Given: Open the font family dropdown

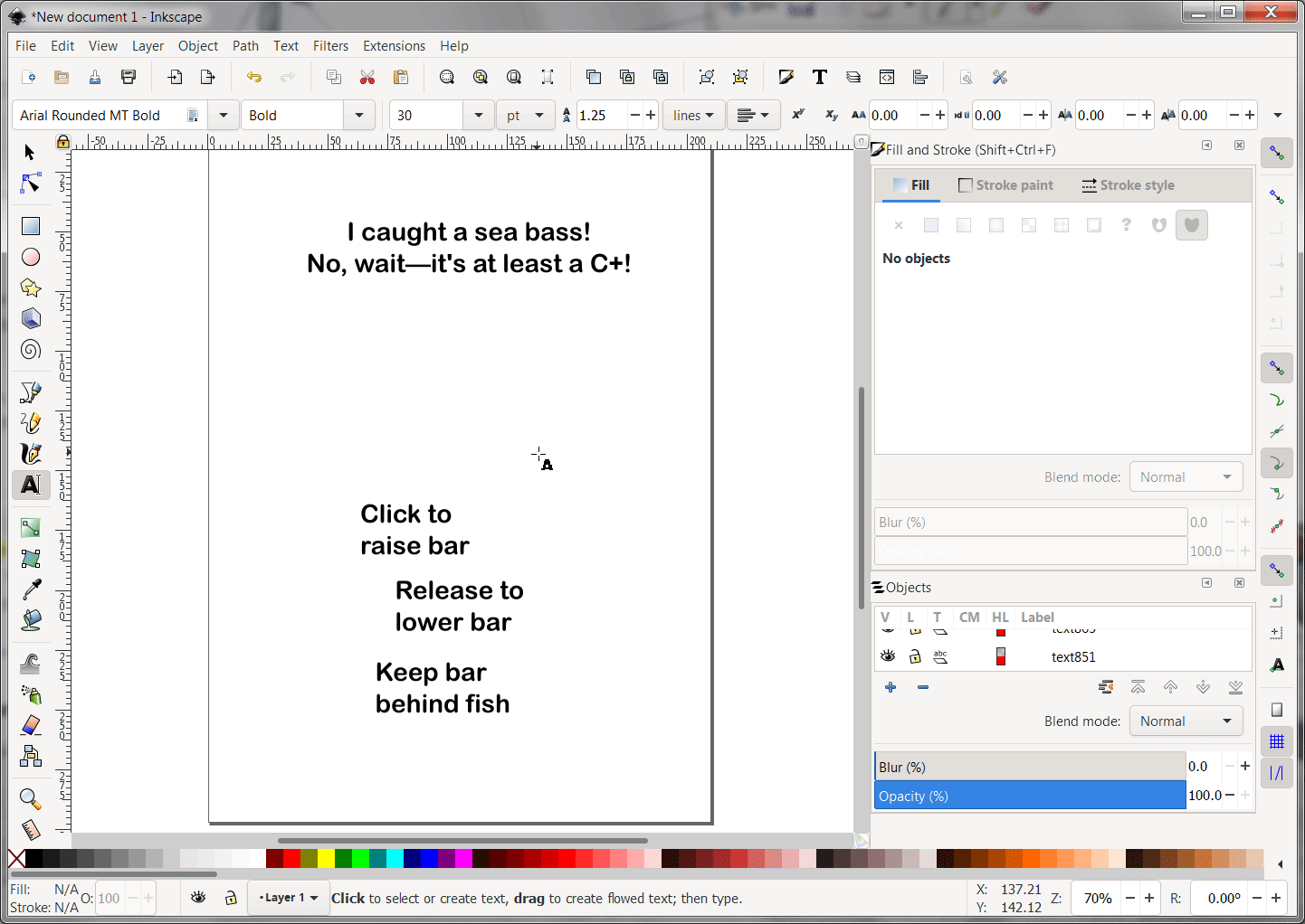Looking at the screenshot, I should click(223, 115).
